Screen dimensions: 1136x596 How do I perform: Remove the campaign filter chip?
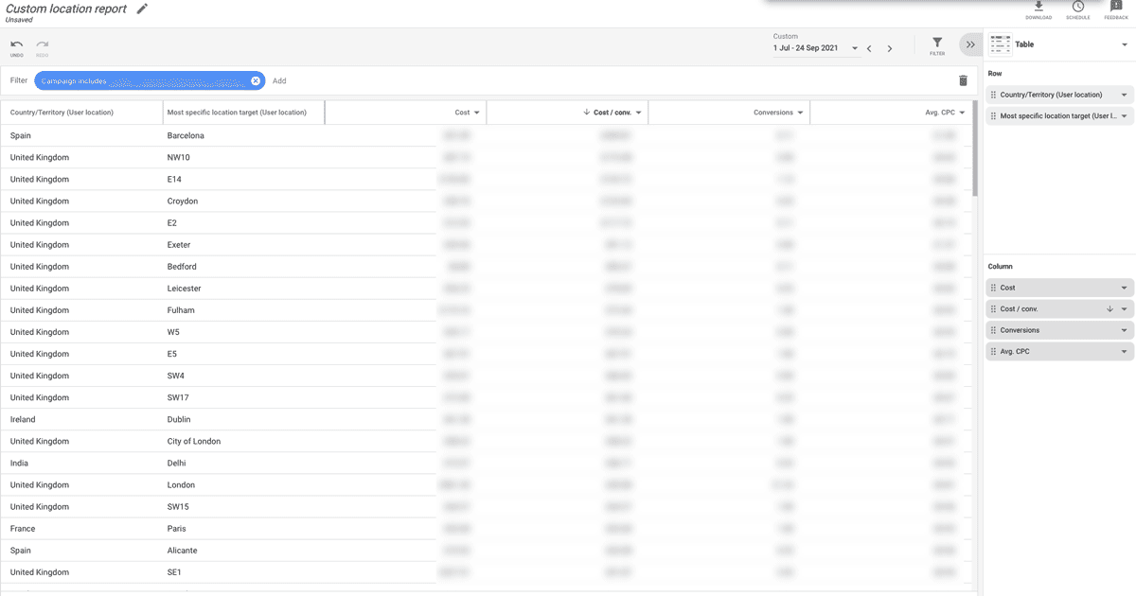[x=256, y=80]
